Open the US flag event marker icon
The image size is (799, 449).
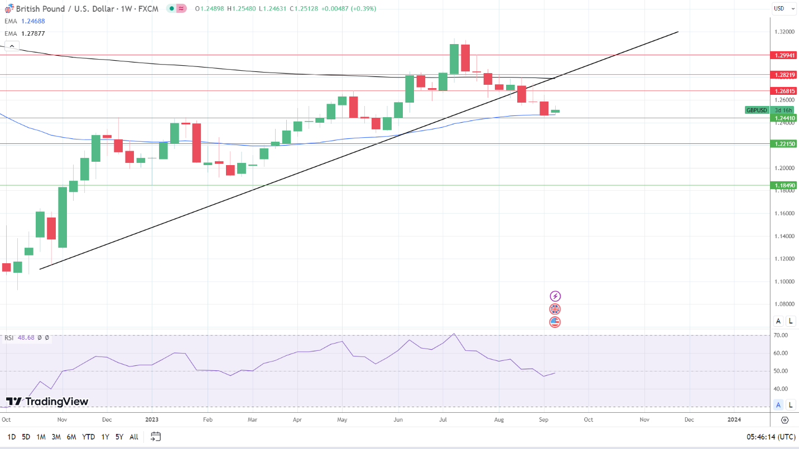coord(555,322)
